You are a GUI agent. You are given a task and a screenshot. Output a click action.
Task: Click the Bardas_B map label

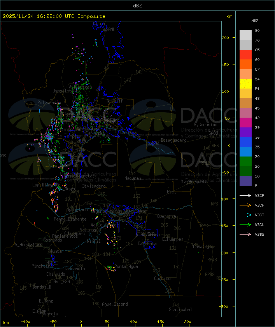click(42, 287)
